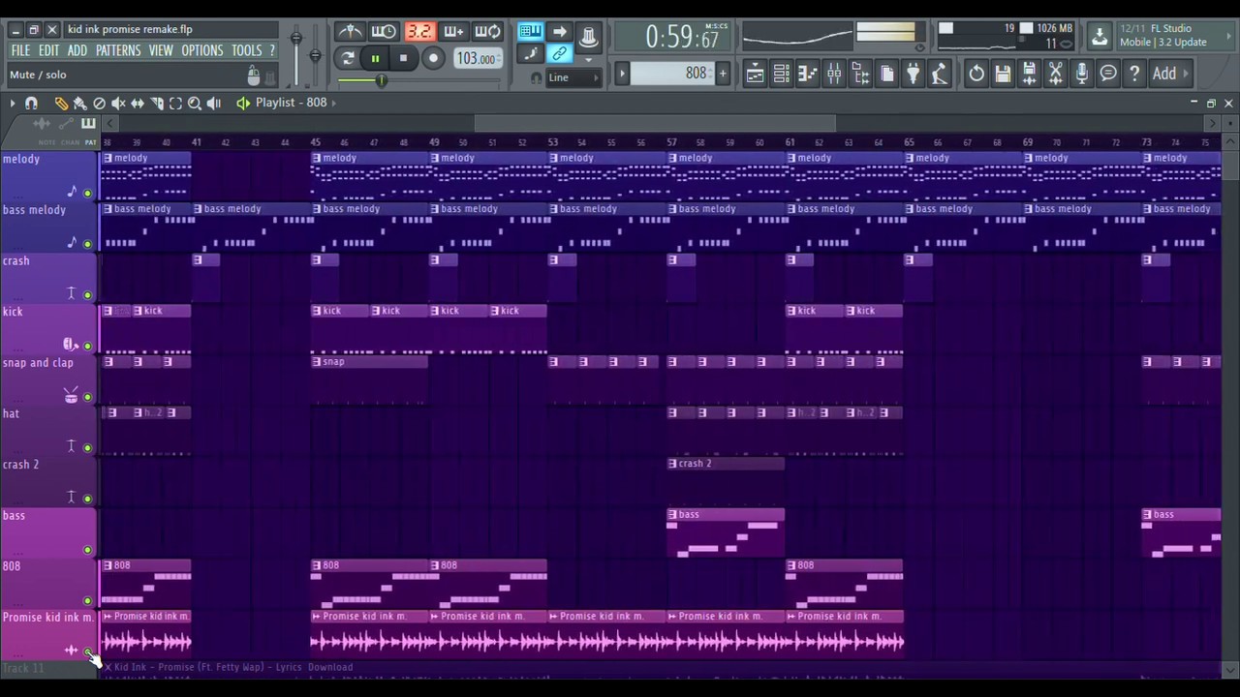This screenshot has height=697, width=1240.
Task: Click the help question mark icon
Action: click(x=1134, y=74)
